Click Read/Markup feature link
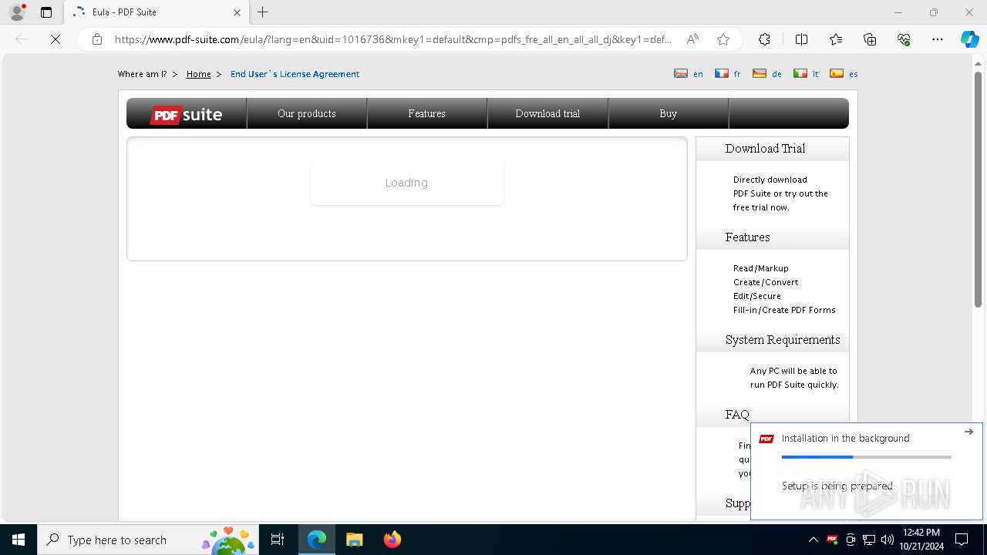987x555 pixels. [761, 268]
